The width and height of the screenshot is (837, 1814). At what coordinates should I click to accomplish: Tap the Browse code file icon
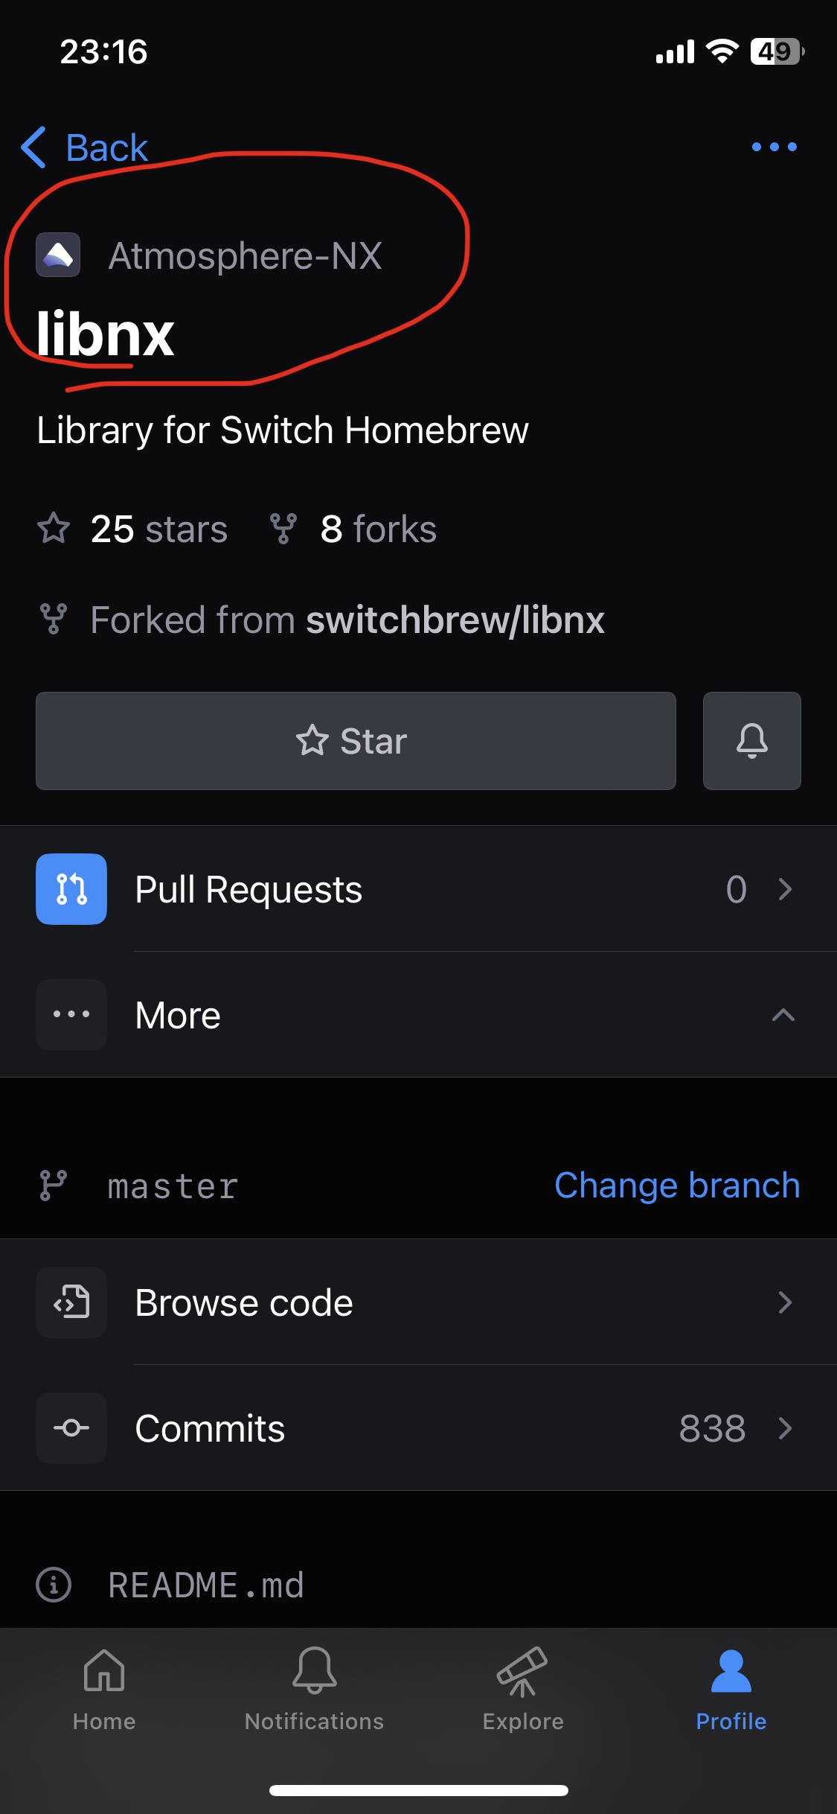pyautogui.click(x=71, y=1302)
